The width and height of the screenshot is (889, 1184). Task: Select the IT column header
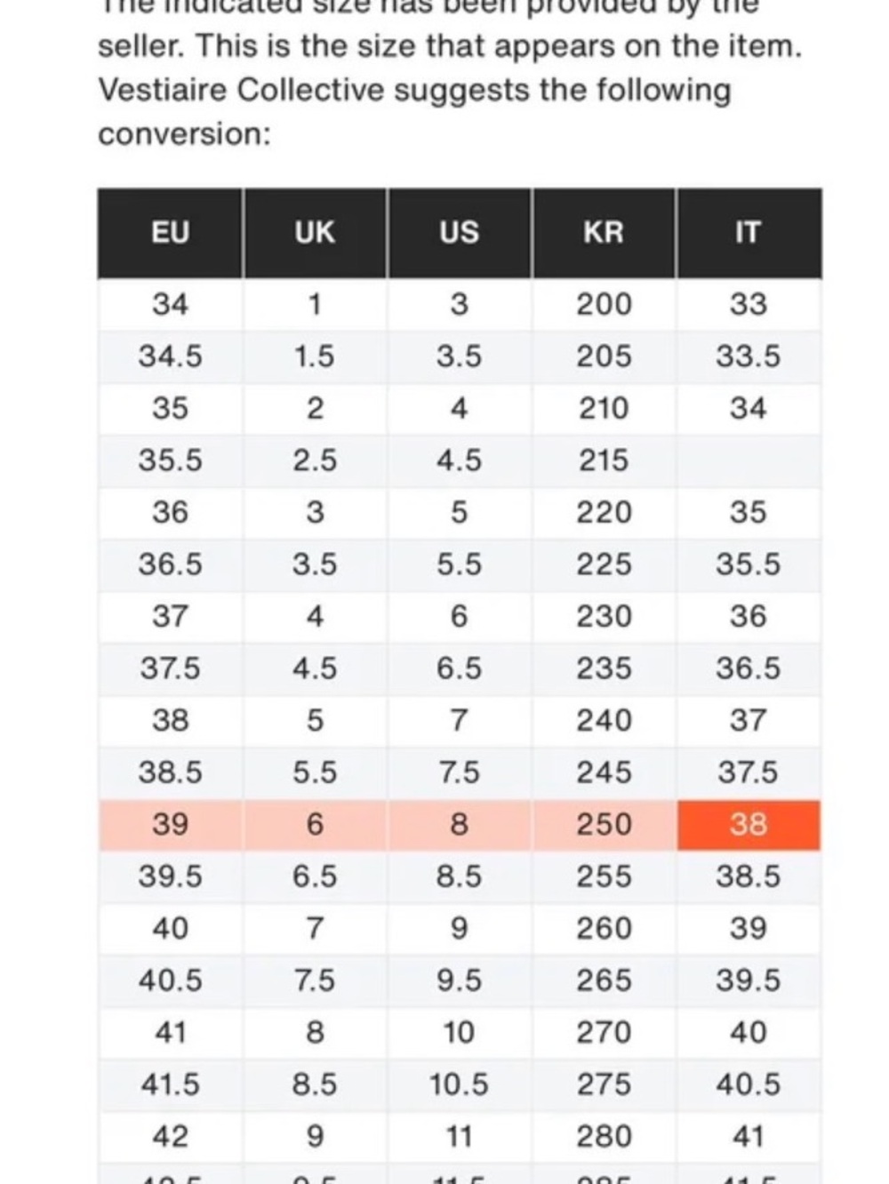[x=749, y=233]
